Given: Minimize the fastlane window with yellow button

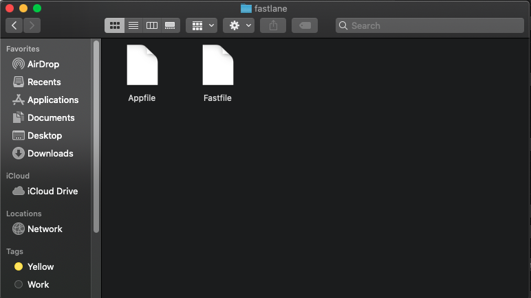Looking at the screenshot, I should 23,8.
